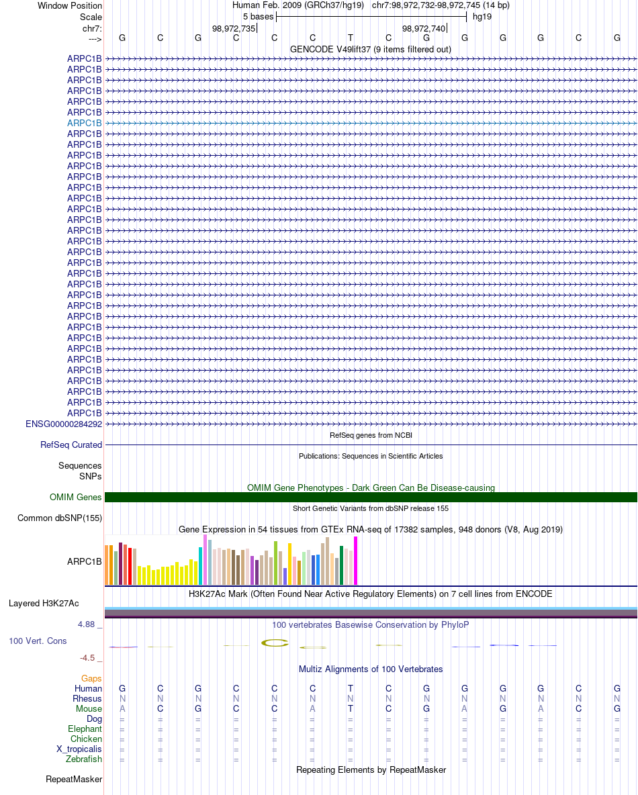Open Publications: Sequences in Scientific Articles title
This screenshot has height=795, width=638.
371,456
